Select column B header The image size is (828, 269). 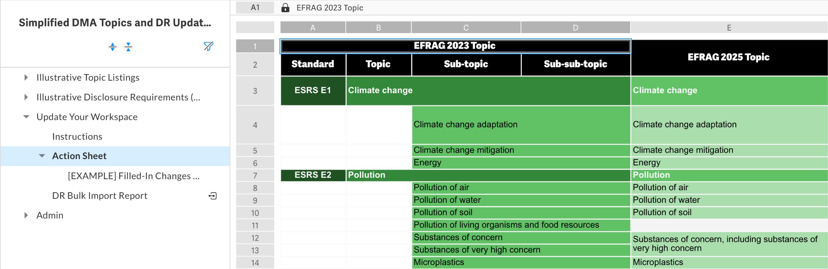378,28
